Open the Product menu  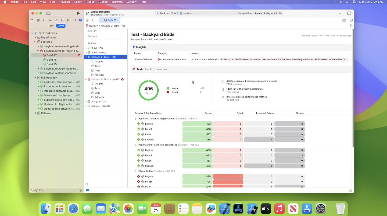coord(91,2)
